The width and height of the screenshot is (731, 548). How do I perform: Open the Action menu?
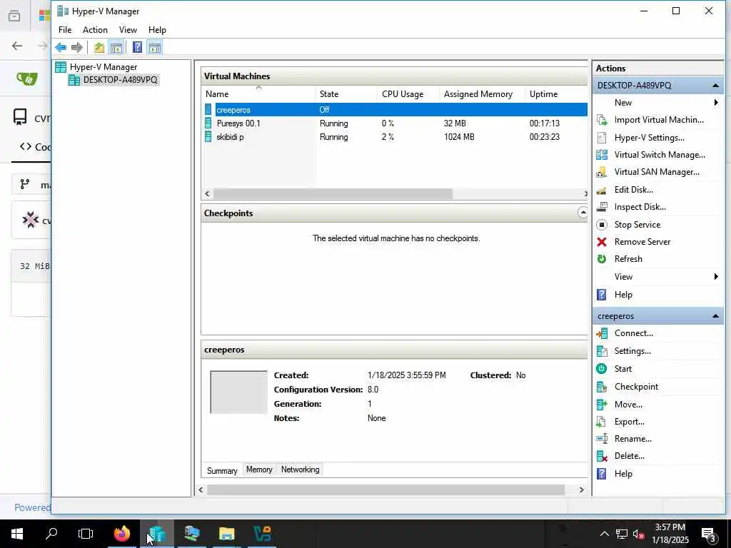[95, 30]
